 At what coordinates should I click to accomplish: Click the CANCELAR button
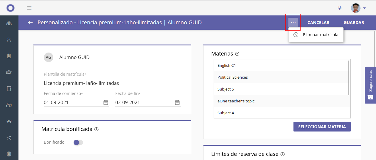[318, 23]
